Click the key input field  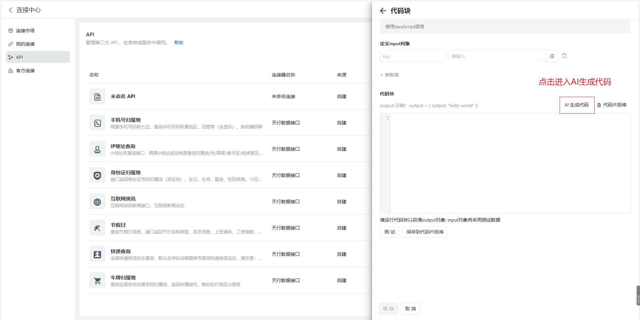click(413, 56)
